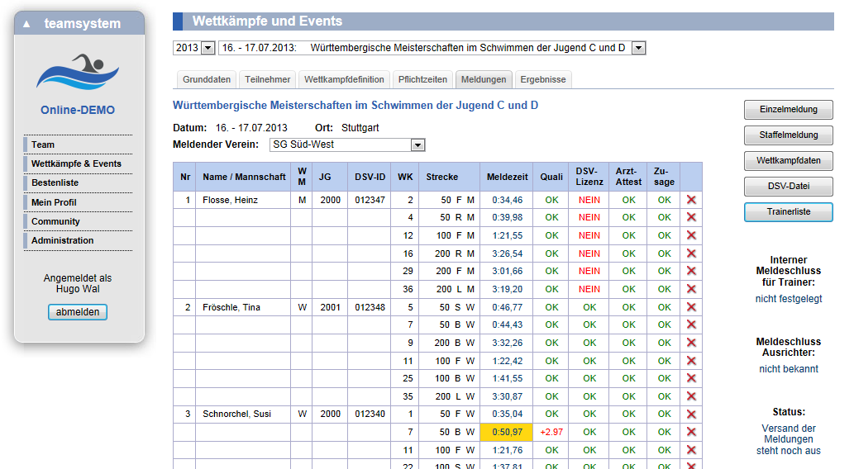The image size is (854, 469).
Task: Select the name Schnorchel, Susi
Action: [x=237, y=414]
